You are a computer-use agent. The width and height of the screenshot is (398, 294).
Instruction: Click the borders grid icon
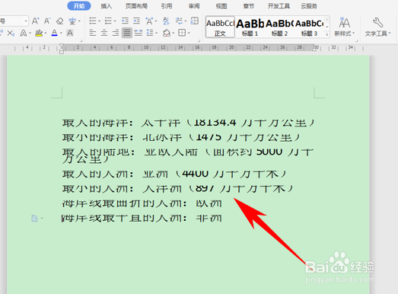pyautogui.click(x=182, y=33)
